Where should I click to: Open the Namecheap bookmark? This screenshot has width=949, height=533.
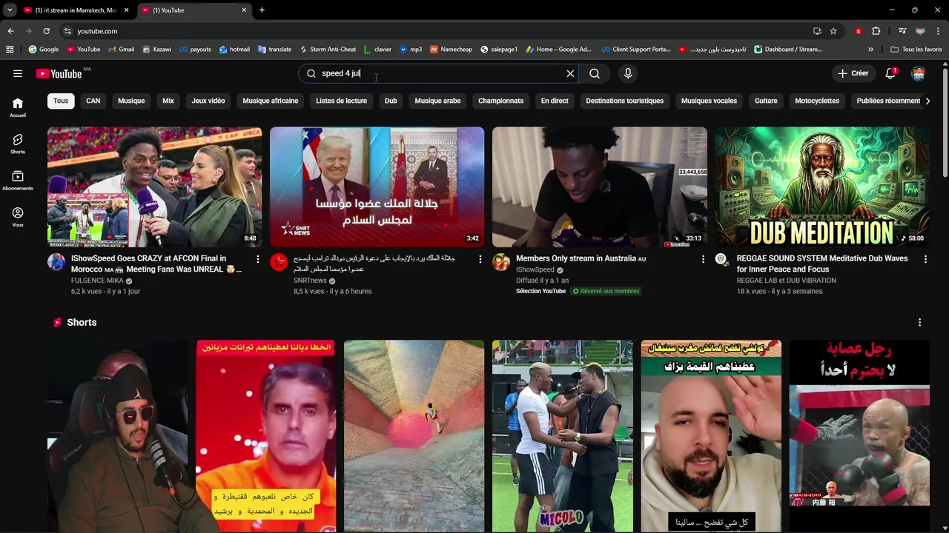(451, 50)
